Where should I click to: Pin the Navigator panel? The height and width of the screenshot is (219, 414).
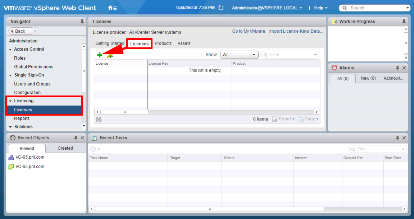82,22
